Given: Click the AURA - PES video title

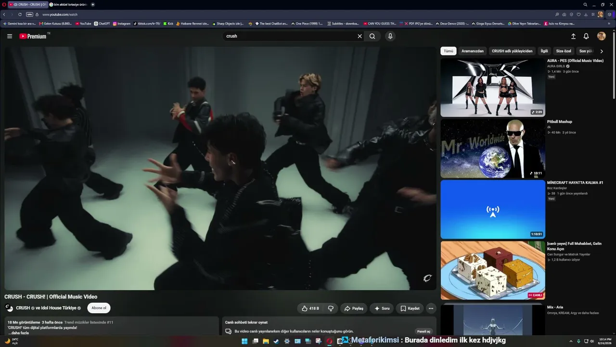Looking at the screenshot, I should (x=575, y=61).
